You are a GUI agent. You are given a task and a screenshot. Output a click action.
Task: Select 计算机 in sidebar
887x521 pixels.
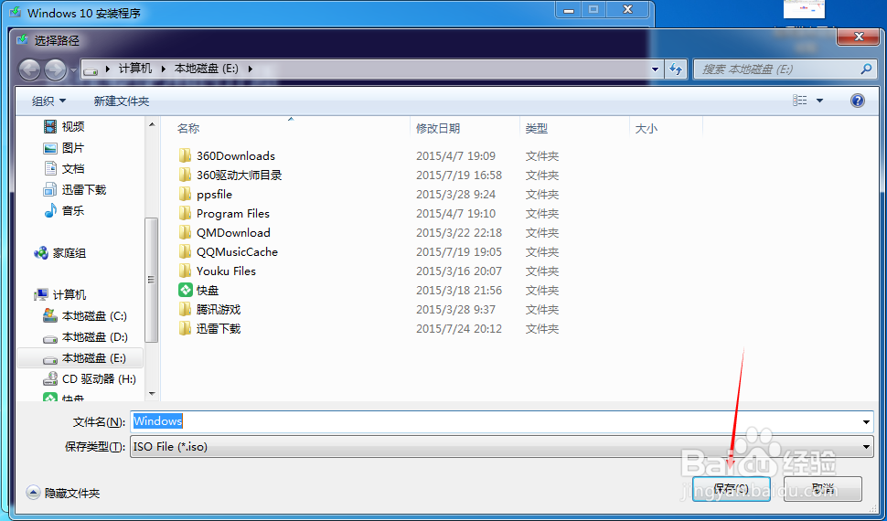pos(59,294)
